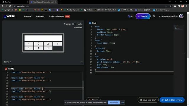Image resolution: width=189 pixels, height=106 pixels.
Task: Switch to the New Tab browser tab
Action: pyautogui.click(x=14, y=2)
